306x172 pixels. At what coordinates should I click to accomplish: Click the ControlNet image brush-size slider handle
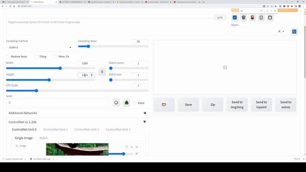[123, 154]
